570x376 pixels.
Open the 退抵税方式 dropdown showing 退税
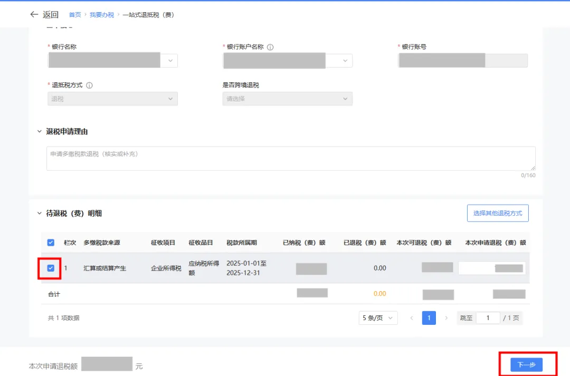(x=113, y=99)
